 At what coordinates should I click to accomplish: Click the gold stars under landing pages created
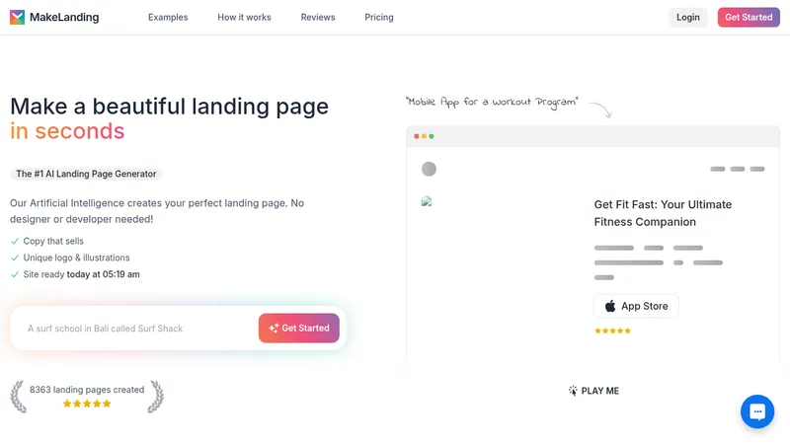pyautogui.click(x=87, y=404)
